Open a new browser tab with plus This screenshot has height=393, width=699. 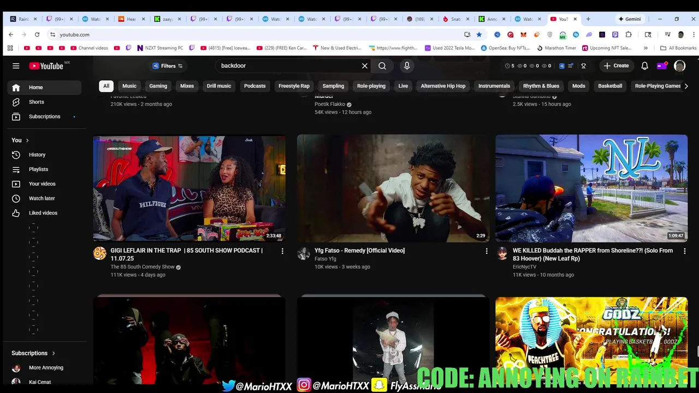point(588,19)
